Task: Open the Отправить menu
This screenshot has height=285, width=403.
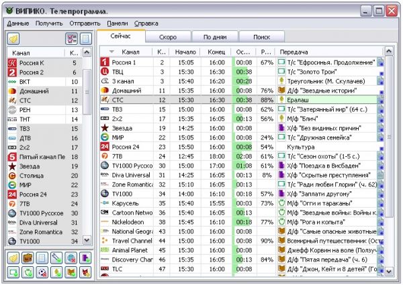Action: (85, 23)
